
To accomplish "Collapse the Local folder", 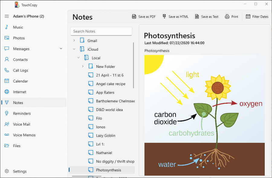I will coord(79,58).
